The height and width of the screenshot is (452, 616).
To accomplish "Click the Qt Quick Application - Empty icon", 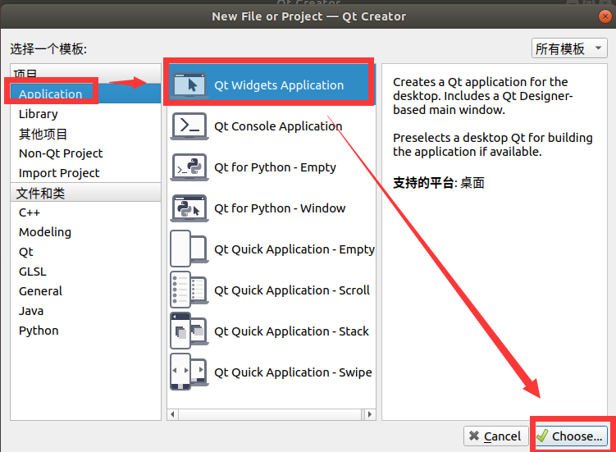I will (189, 249).
